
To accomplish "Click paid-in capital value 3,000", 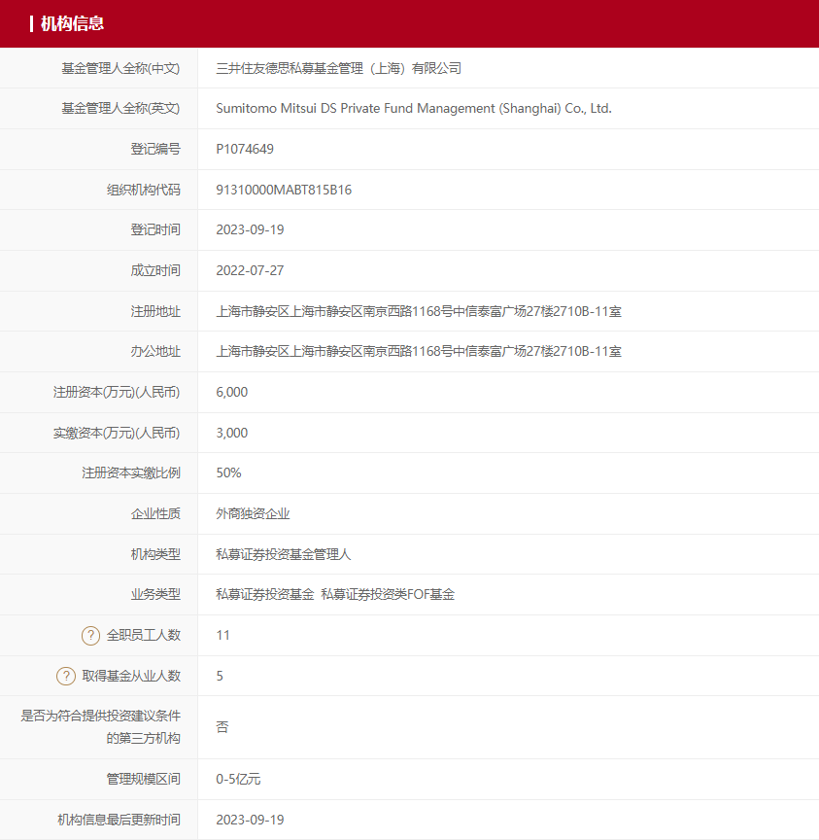I will coord(232,433).
